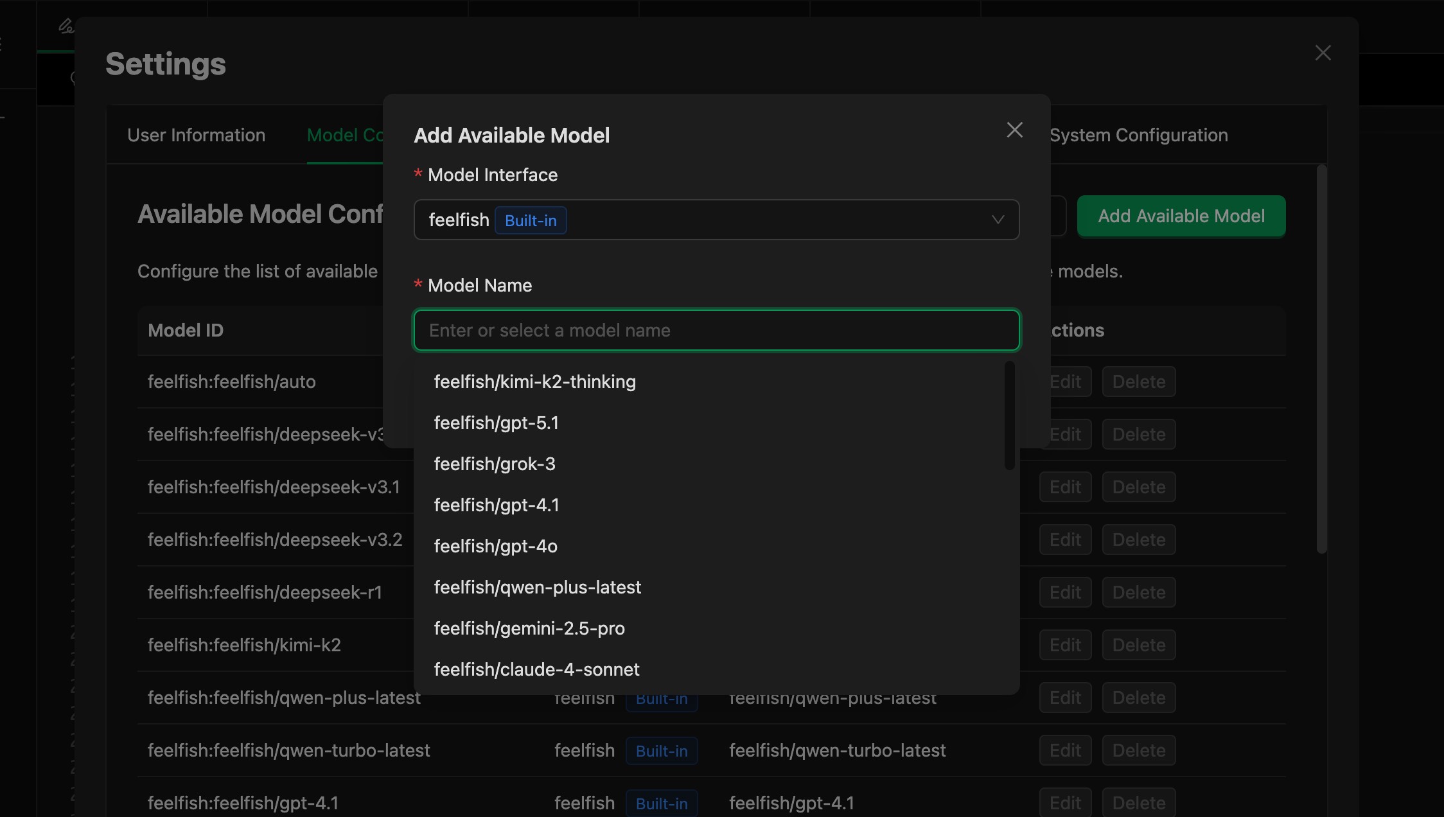Select feelfish/kimi-k2-thinking from the list
The height and width of the screenshot is (817, 1444).
(534, 382)
